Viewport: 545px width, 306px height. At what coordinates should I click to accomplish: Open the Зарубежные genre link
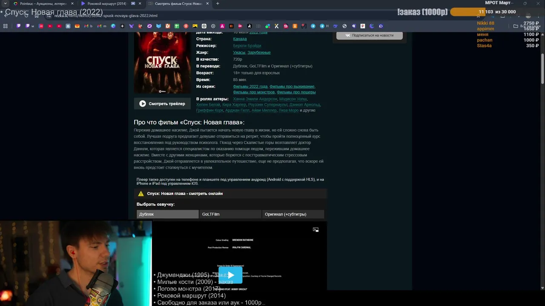(259, 52)
